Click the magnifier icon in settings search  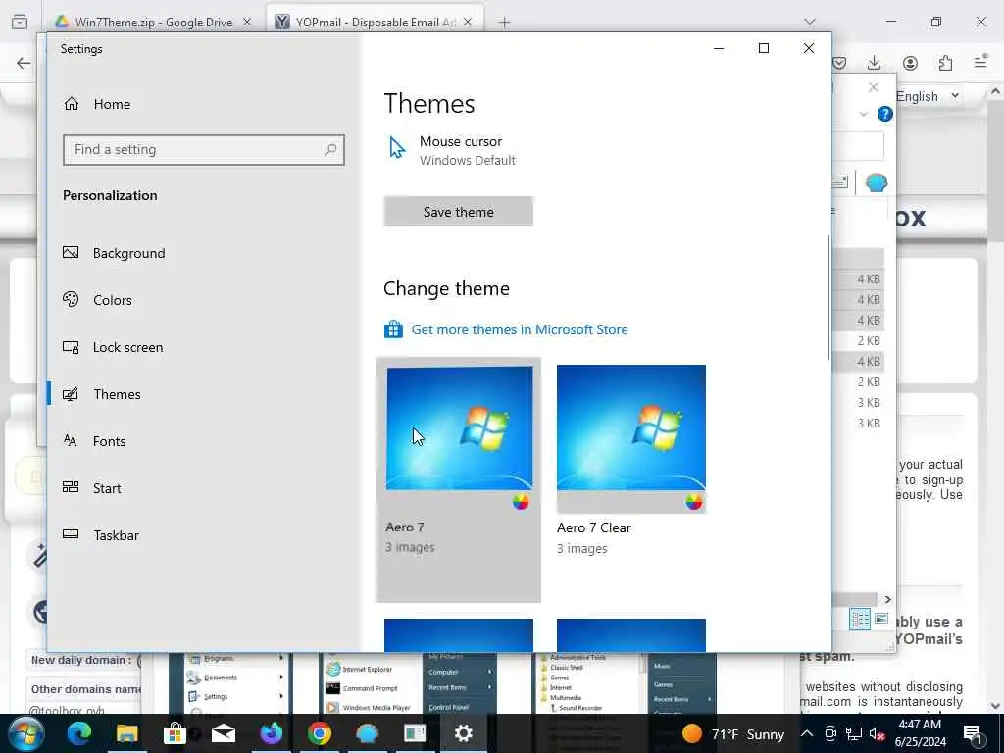coord(330,149)
